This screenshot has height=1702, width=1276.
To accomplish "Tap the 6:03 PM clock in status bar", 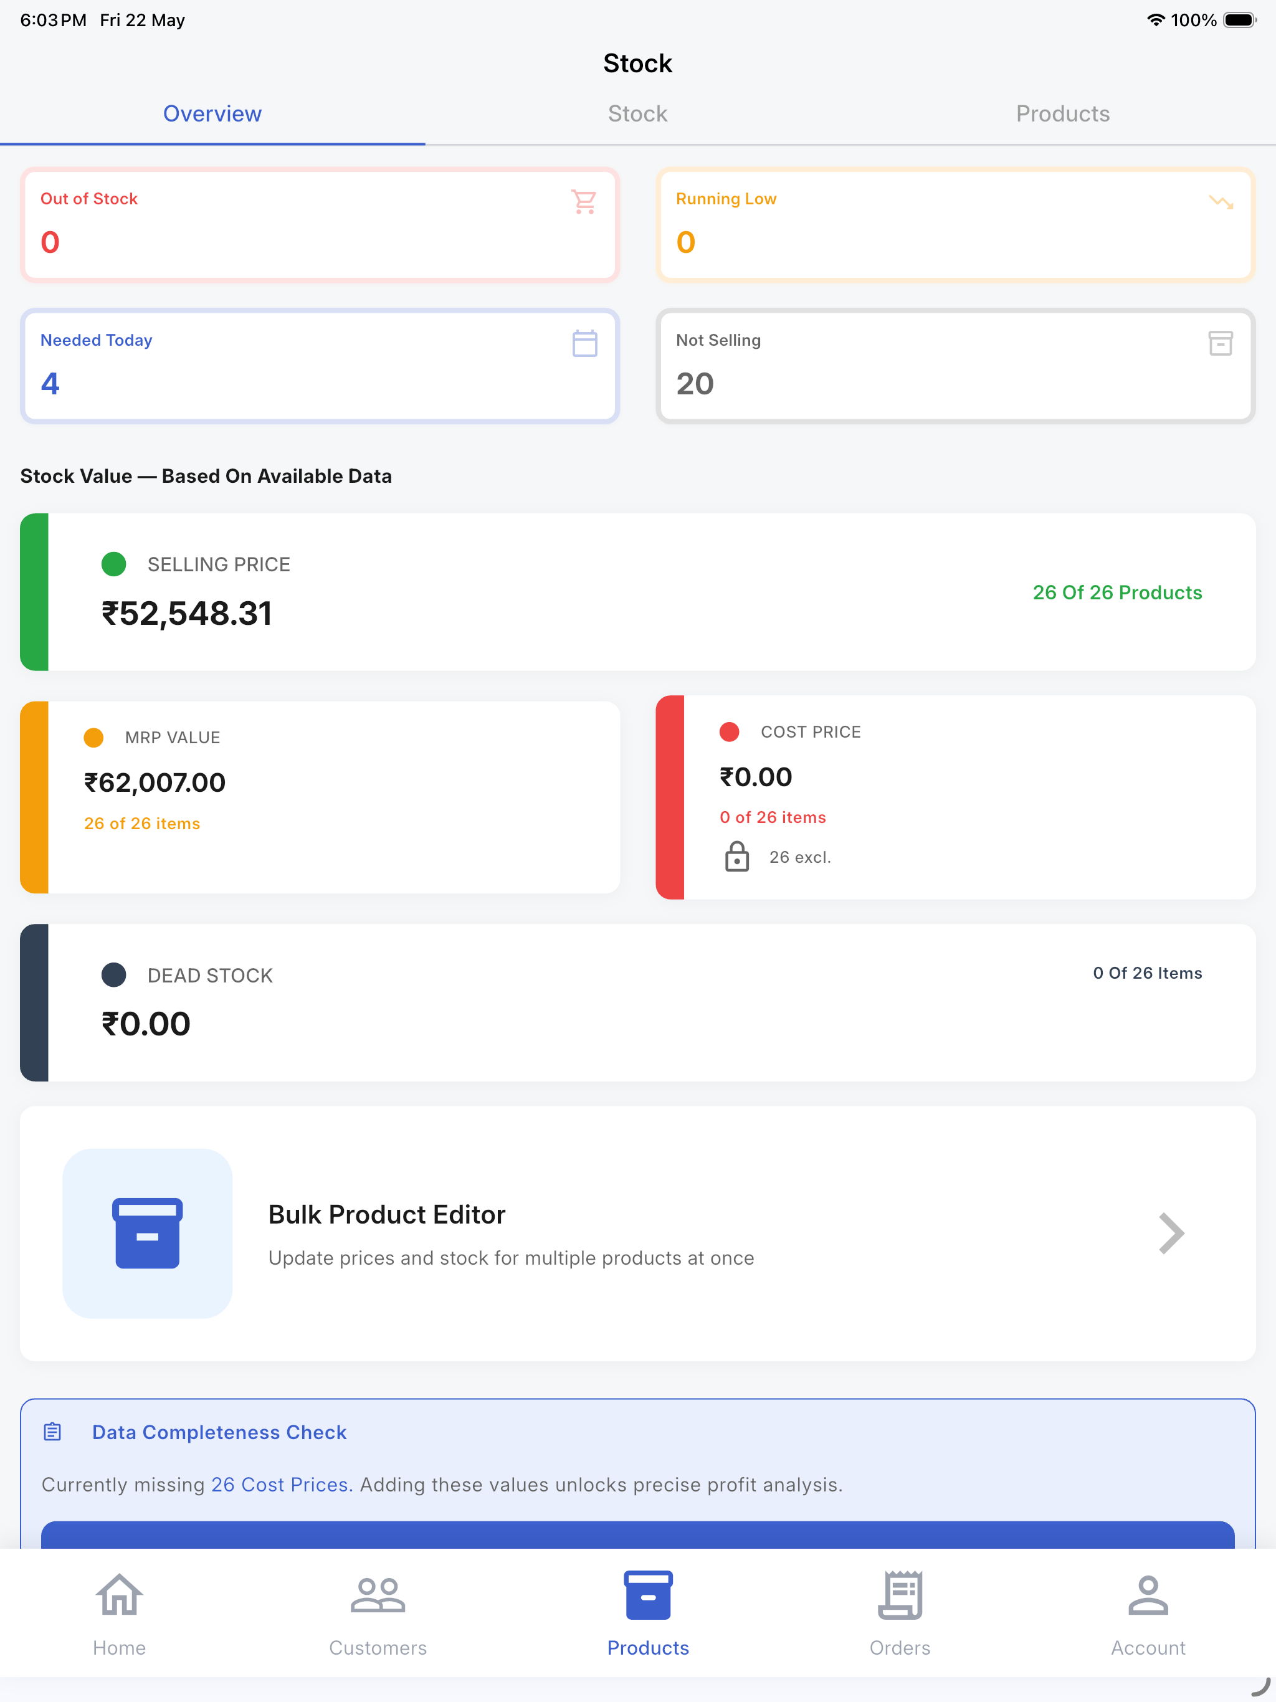I will point(53,20).
